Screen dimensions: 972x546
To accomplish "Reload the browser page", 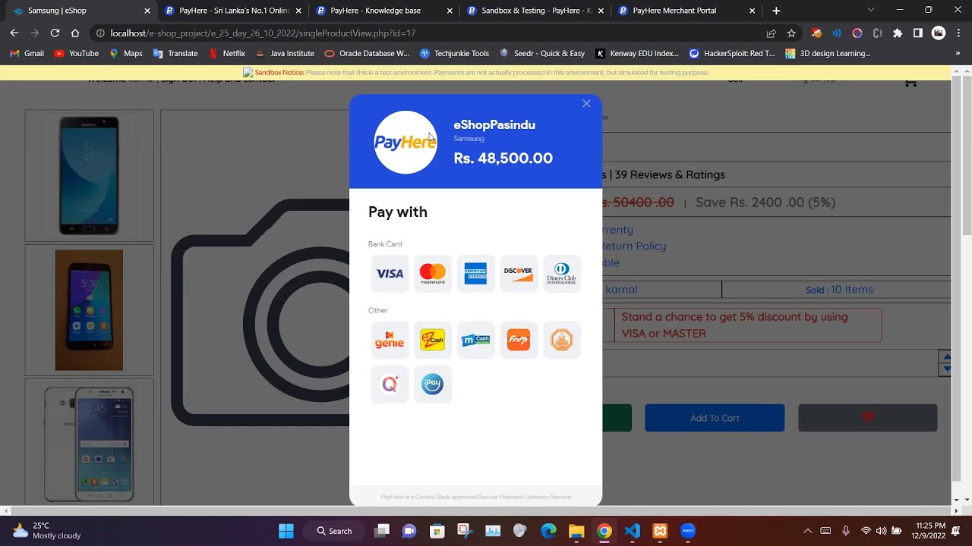I will click(55, 33).
